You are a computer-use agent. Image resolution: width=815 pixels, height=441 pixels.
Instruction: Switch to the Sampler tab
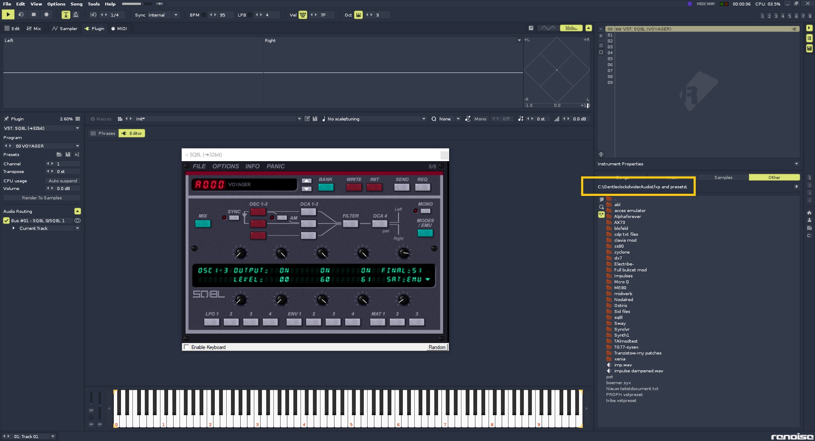[65, 28]
